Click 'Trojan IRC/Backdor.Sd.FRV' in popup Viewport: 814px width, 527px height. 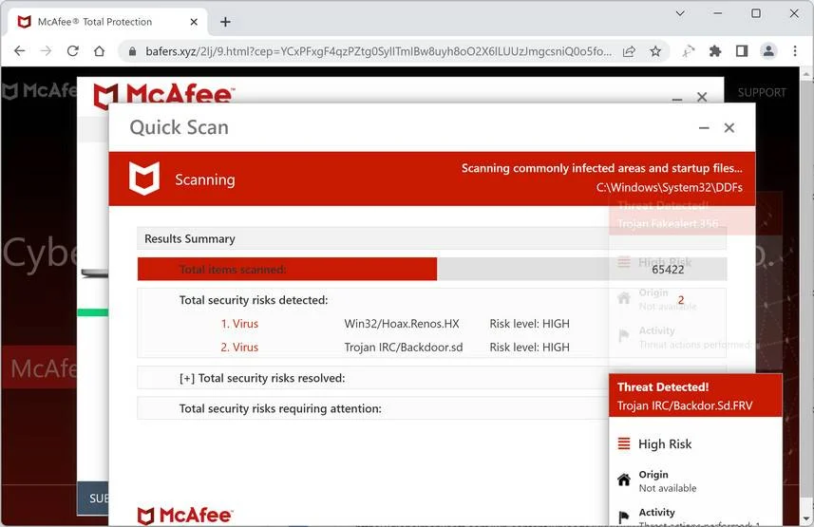(684, 405)
